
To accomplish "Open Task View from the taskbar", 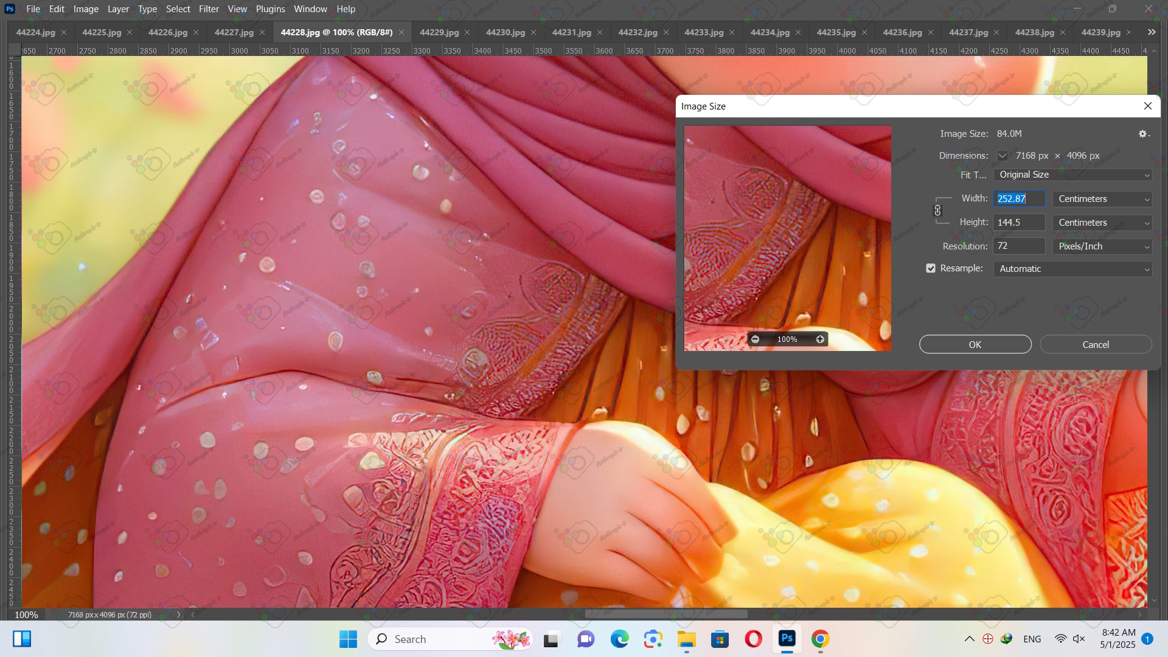I will coord(551,639).
